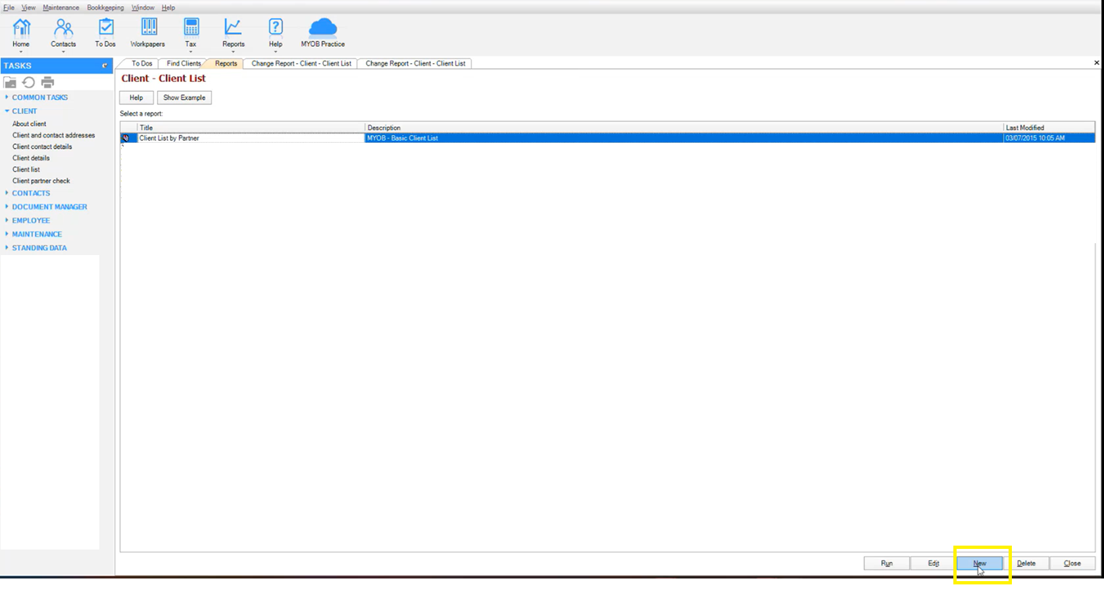Screen dimensions: 1104x589
Task: Open the To Dos toolbar icon
Action: pyautogui.click(x=105, y=32)
